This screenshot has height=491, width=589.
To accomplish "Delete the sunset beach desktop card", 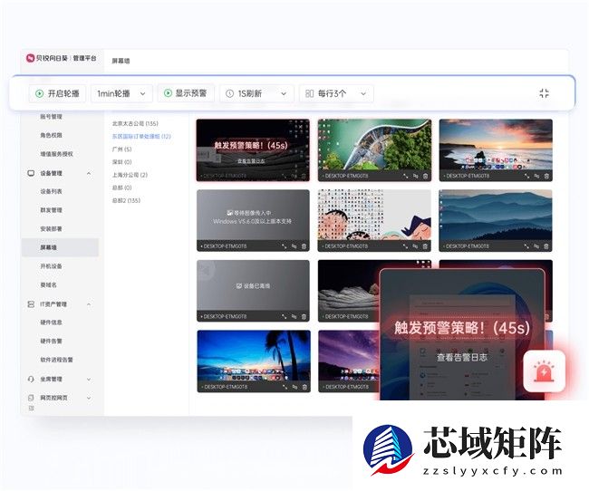I will (546, 176).
